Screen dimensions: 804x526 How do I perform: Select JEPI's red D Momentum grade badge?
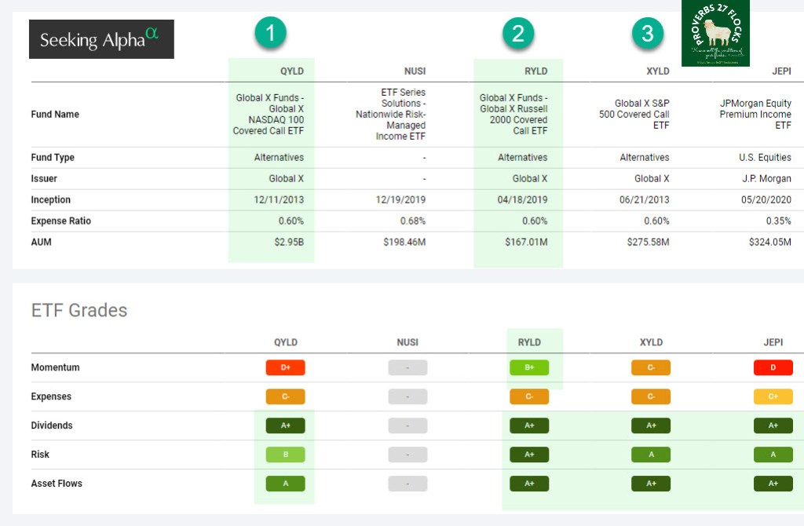coord(773,367)
